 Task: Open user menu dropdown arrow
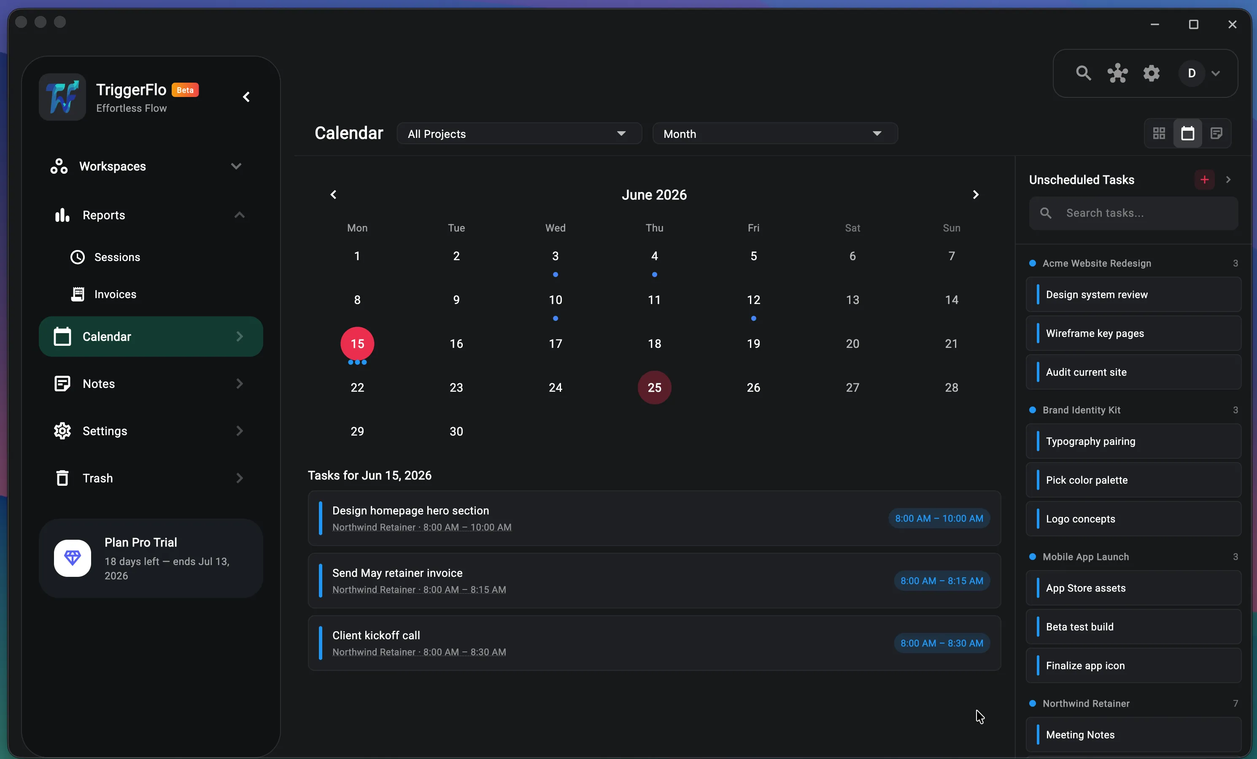(1216, 73)
